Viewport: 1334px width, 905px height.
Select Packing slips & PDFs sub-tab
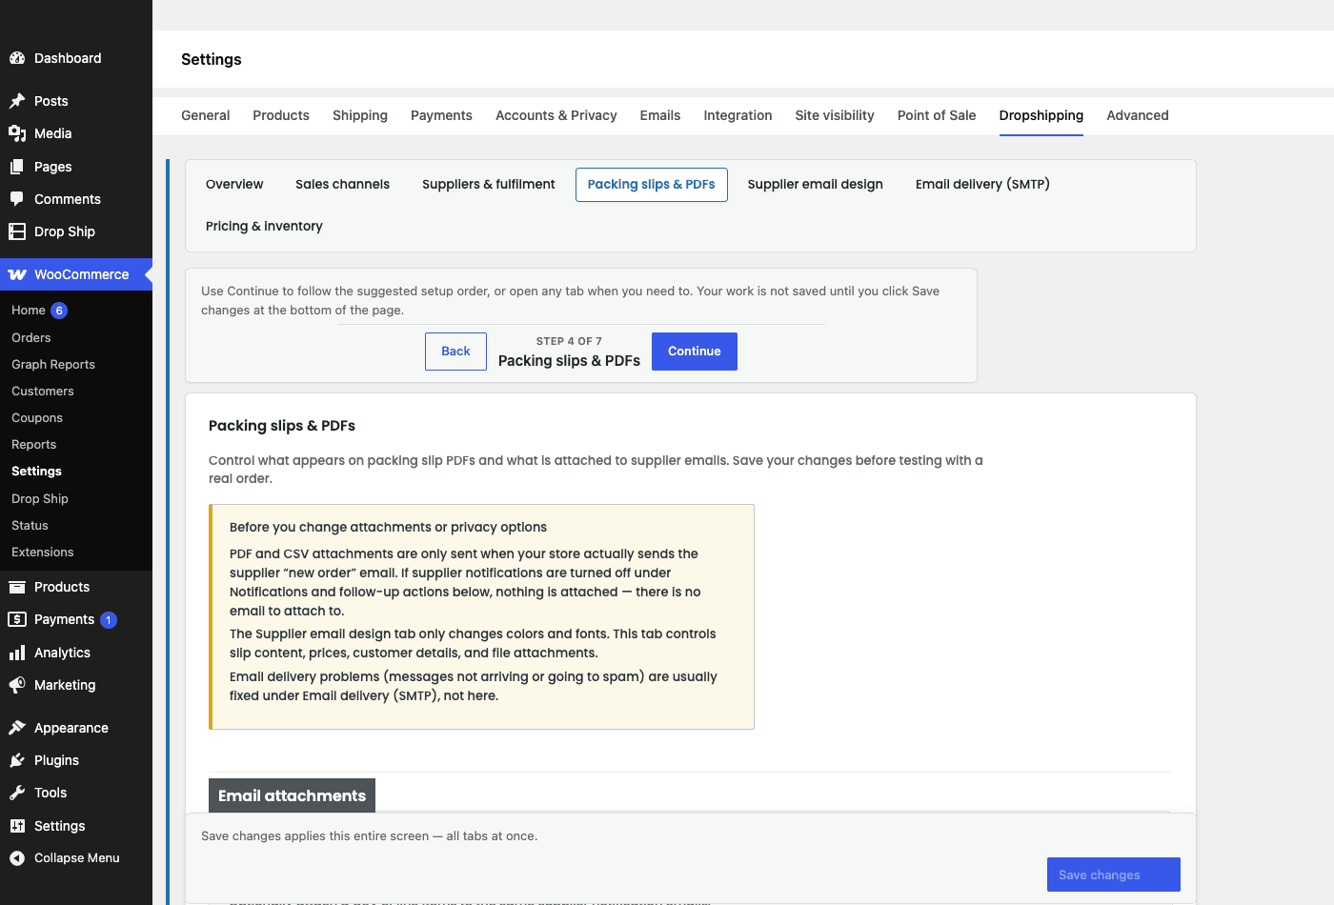click(x=652, y=185)
